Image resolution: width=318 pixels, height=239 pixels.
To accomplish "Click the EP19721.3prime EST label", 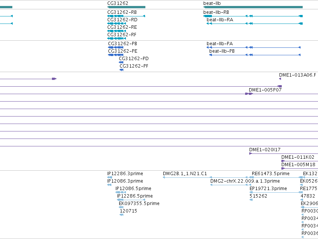I will pos(268,189).
